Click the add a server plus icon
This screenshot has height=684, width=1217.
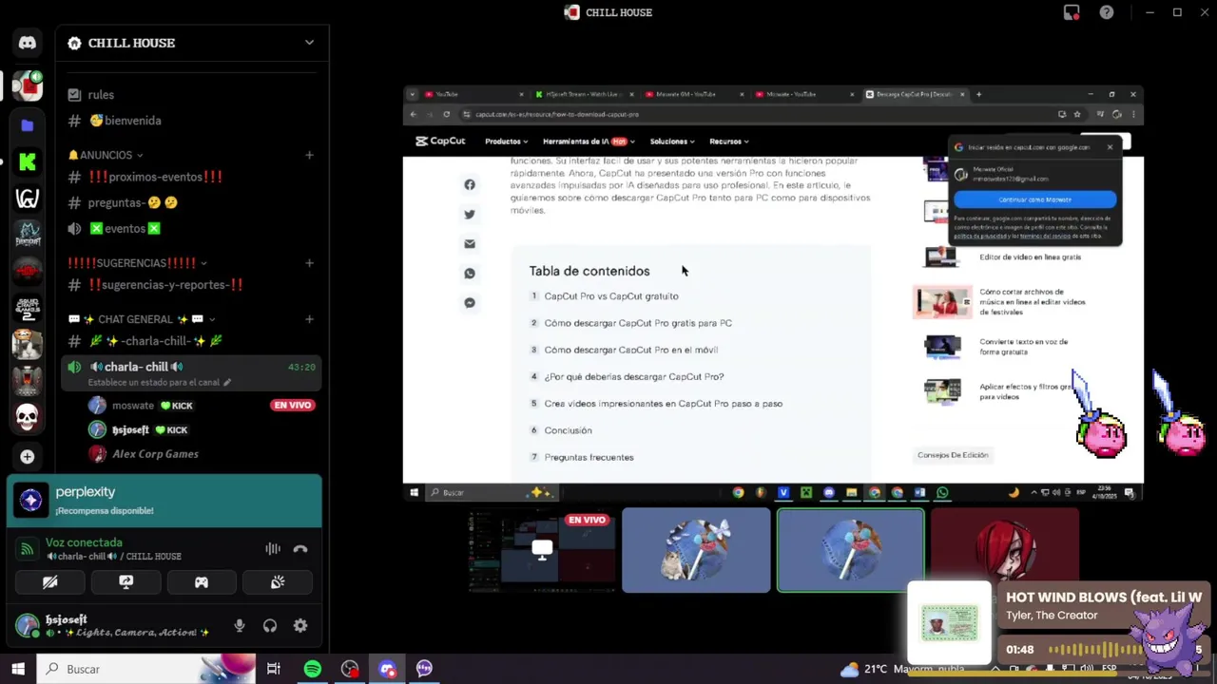(27, 457)
